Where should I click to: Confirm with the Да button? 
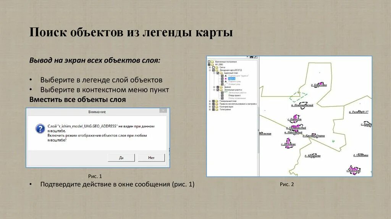(121, 158)
